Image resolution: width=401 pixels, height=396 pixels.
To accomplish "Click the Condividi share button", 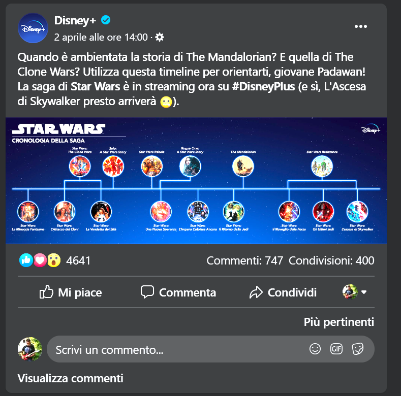I will 283,292.
